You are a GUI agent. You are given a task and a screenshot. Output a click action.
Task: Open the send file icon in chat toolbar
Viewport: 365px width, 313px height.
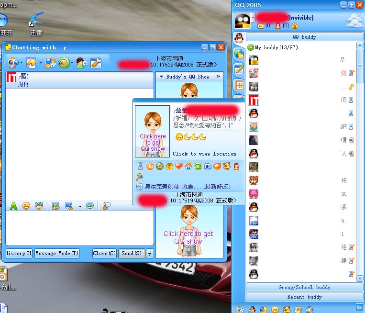pos(31,63)
